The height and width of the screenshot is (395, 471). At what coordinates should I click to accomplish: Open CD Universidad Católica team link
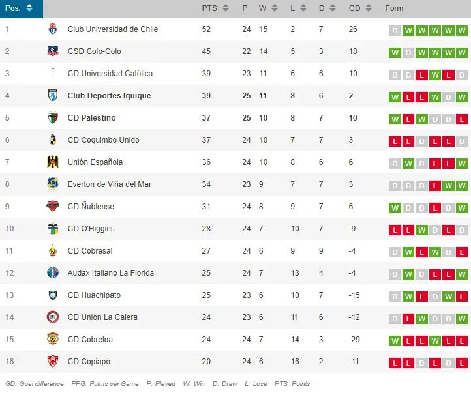(110, 74)
